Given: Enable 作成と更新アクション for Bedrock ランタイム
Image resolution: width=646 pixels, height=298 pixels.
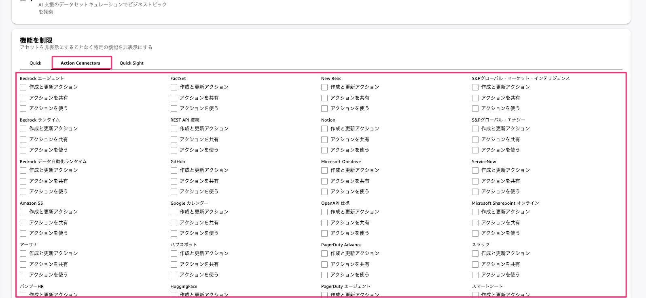Looking at the screenshot, I should [23, 129].
